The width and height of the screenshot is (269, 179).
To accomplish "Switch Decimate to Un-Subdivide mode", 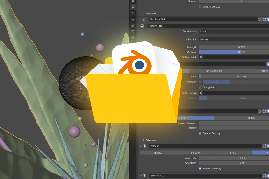I will pos(214,71).
